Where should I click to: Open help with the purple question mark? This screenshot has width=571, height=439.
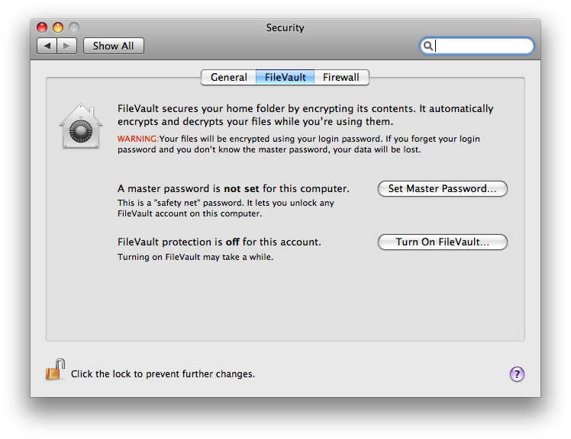tap(517, 374)
